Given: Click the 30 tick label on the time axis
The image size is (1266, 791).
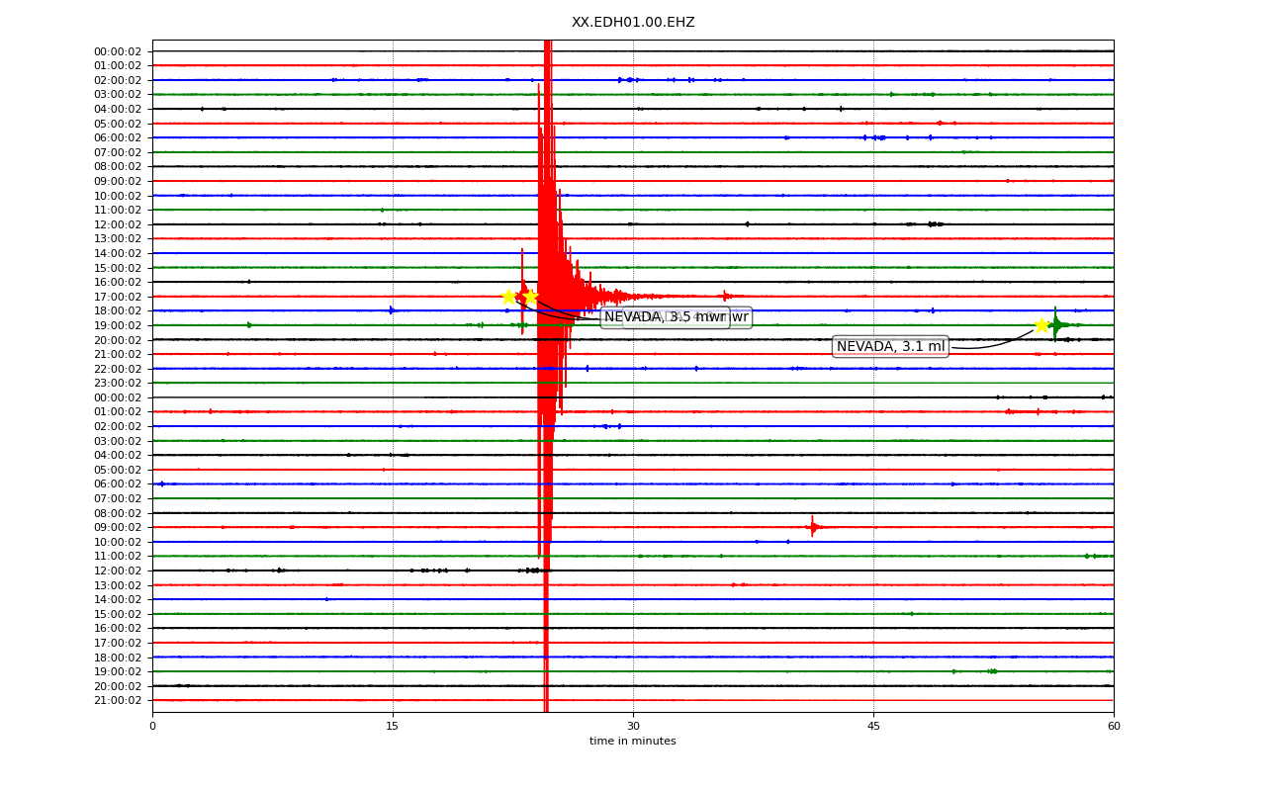Looking at the screenshot, I should coord(633,727).
